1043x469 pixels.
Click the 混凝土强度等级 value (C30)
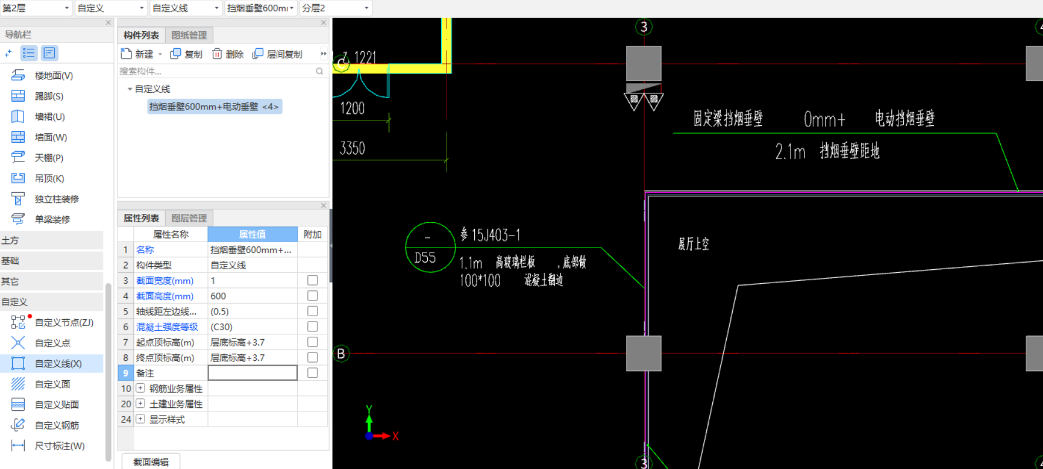(253, 326)
